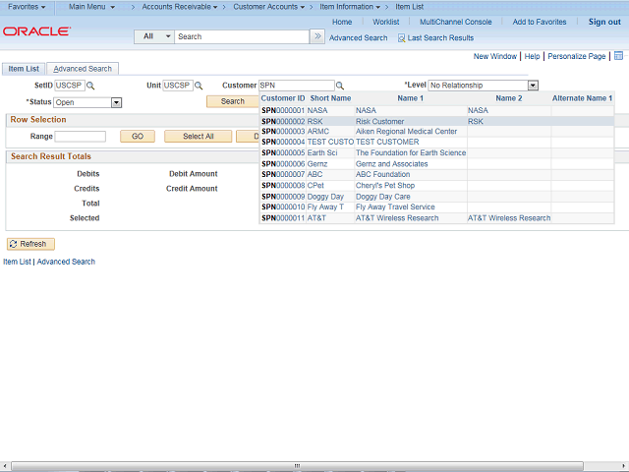
Task: Click in the global Search text box
Action: point(242,36)
